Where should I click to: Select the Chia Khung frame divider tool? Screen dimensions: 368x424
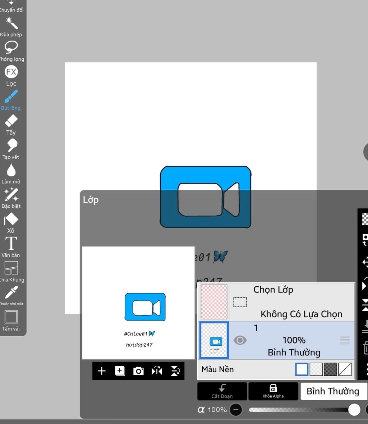click(x=11, y=272)
